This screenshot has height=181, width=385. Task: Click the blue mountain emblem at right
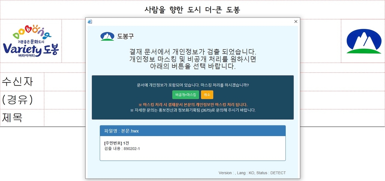(363, 41)
